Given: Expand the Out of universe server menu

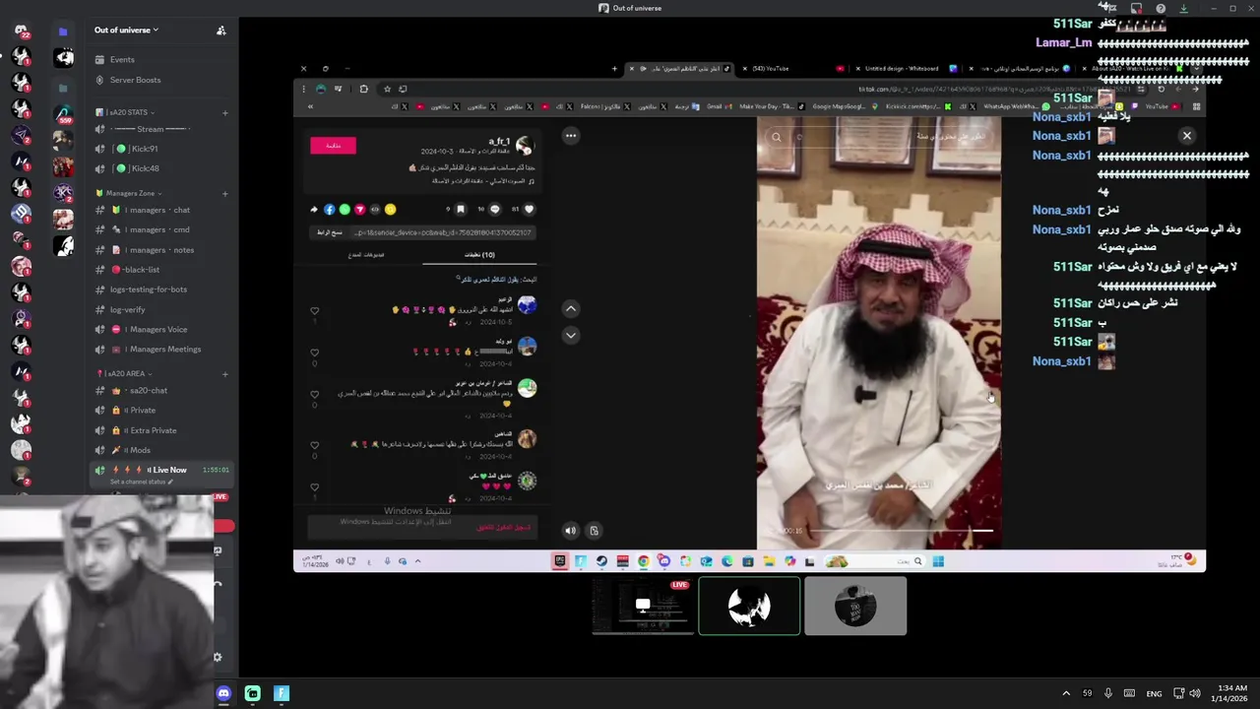Looking at the screenshot, I should point(126,30).
